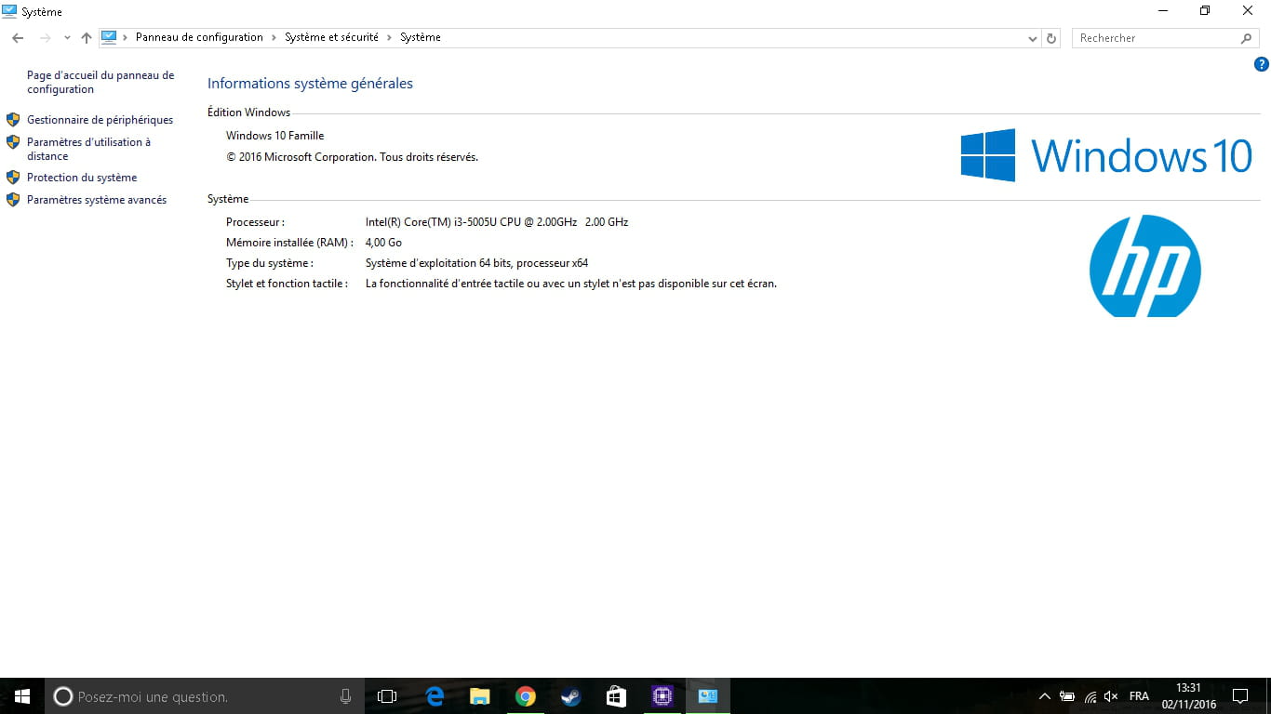The height and width of the screenshot is (714, 1271).
Task: Launch Microsoft Edge from the taskbar
Action: [435, 696]
